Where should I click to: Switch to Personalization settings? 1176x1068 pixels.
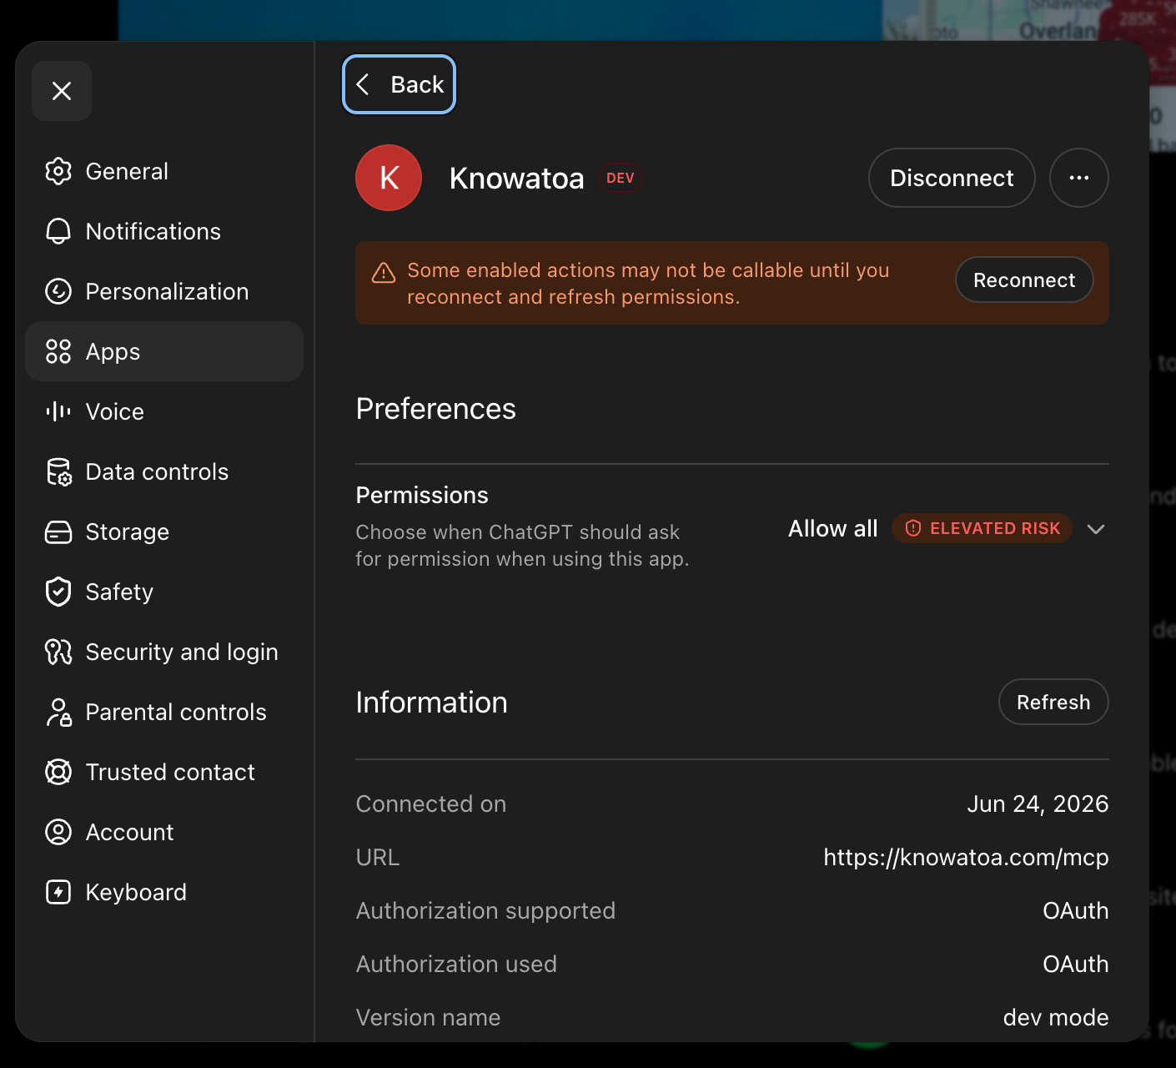click(164, 291)
